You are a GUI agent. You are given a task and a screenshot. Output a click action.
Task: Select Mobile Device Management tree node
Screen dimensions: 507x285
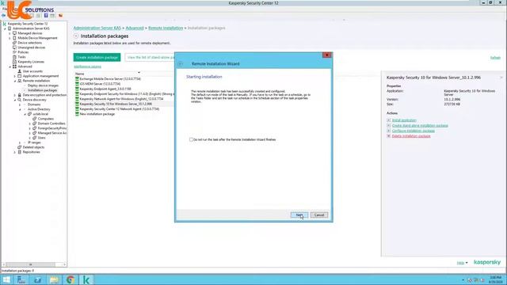click(37, 38)
